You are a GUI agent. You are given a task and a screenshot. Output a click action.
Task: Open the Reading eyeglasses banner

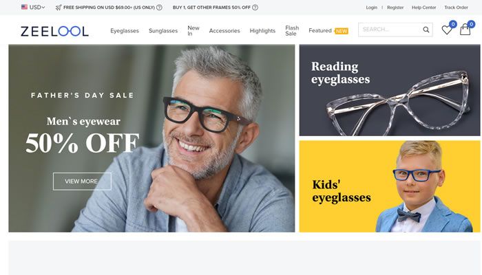point(390,90)
